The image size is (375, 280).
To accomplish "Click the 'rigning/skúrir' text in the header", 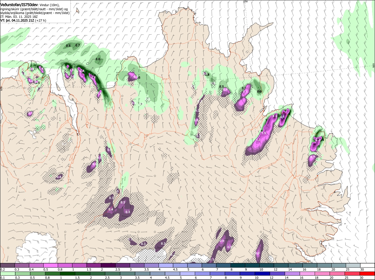I will tap(10, 9).
